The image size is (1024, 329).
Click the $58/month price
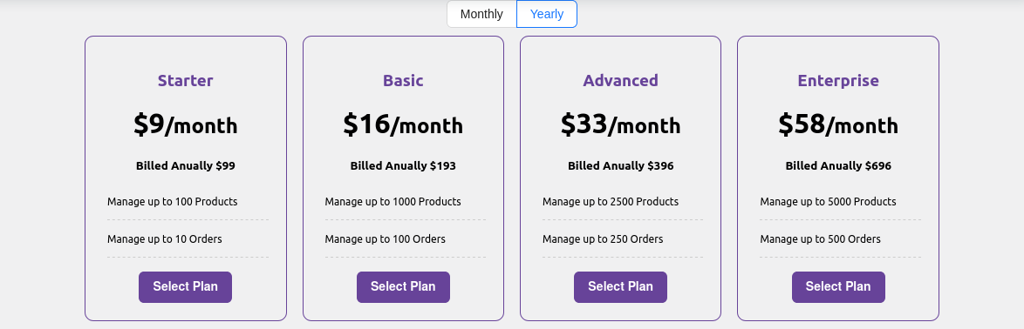pyautogui.click(x=838, y=124)
